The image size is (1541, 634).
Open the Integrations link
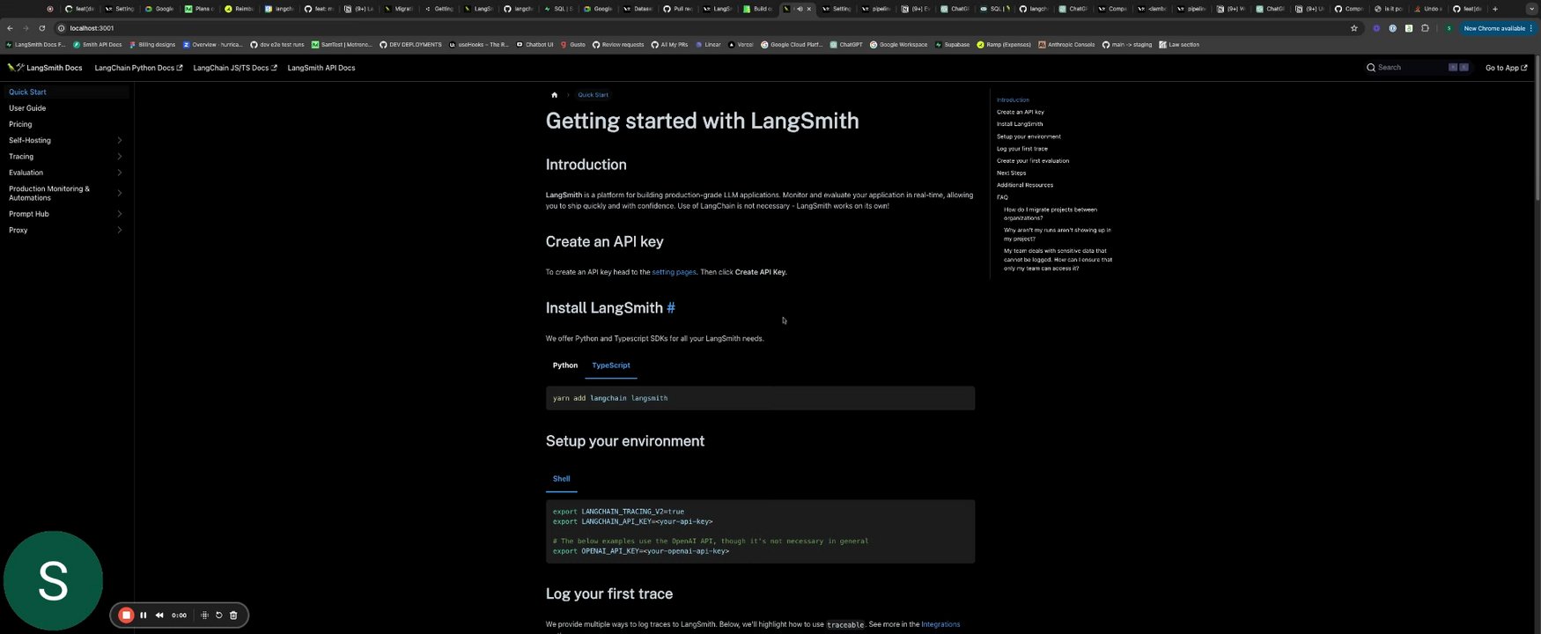pyautogui.click(x=940, y=624)
